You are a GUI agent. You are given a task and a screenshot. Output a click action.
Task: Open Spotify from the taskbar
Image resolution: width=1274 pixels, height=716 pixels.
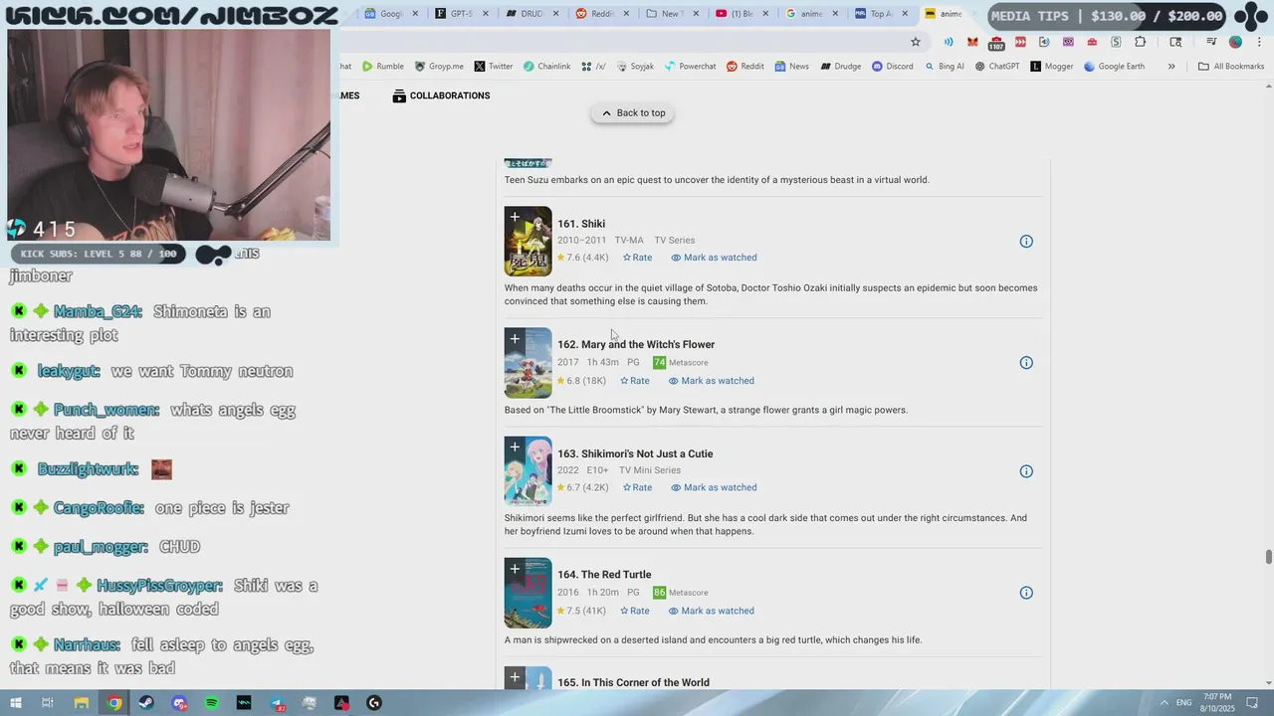212,703
